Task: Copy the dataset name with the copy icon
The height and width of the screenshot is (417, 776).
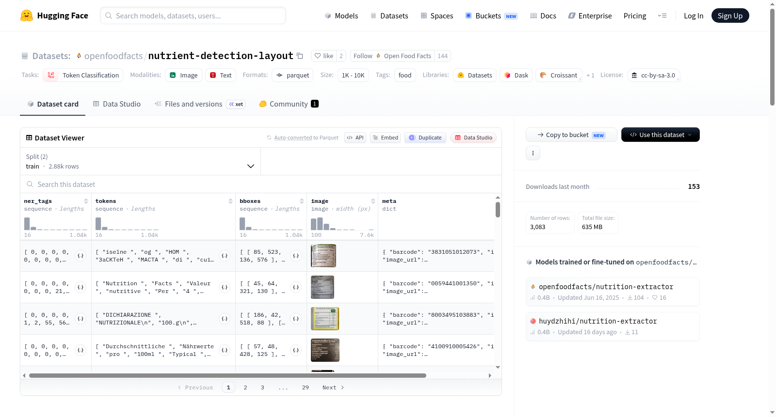Action: click(x=300, y=56)
